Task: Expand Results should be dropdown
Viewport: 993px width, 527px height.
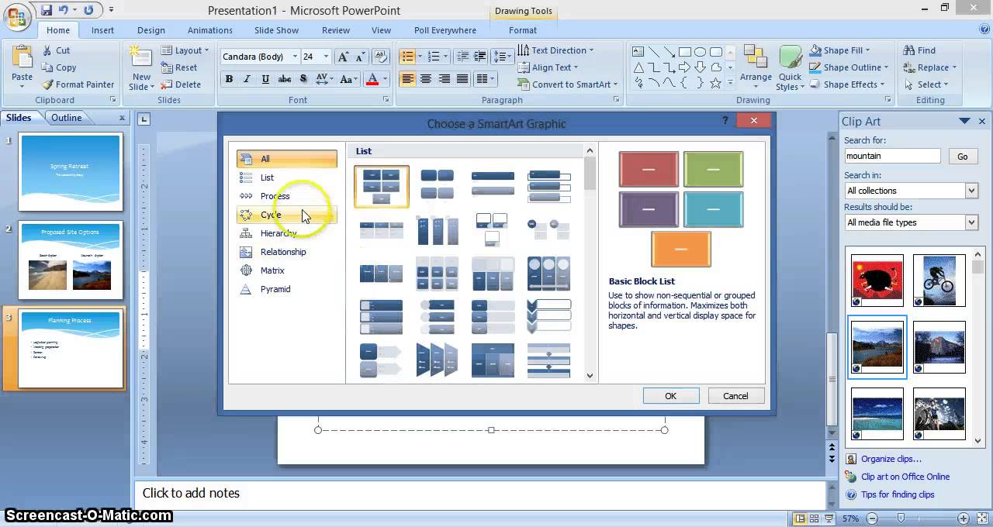Action: point(971,222)
